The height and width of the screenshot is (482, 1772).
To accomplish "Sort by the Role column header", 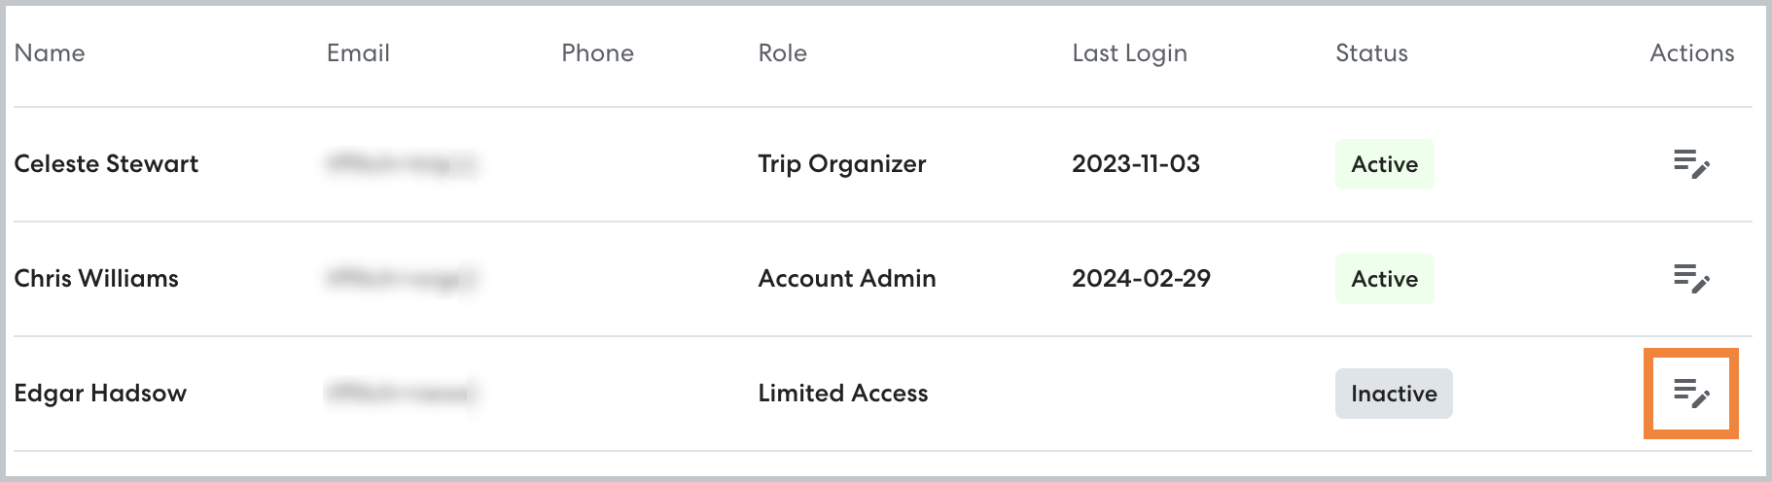I will (782, 53).
